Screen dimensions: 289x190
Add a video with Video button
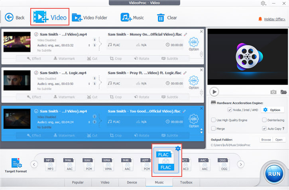(x=50, y=17)
